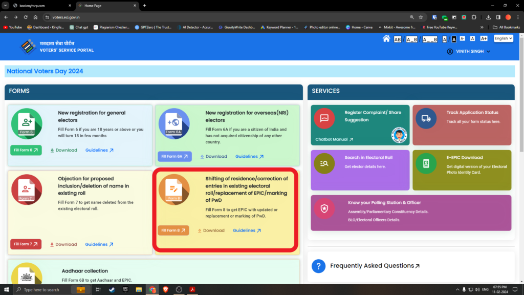The width and height of the screenshot is (524, 295).
Task: Open the tab search dropdown arrow
Action: click(x=5, y=6)
